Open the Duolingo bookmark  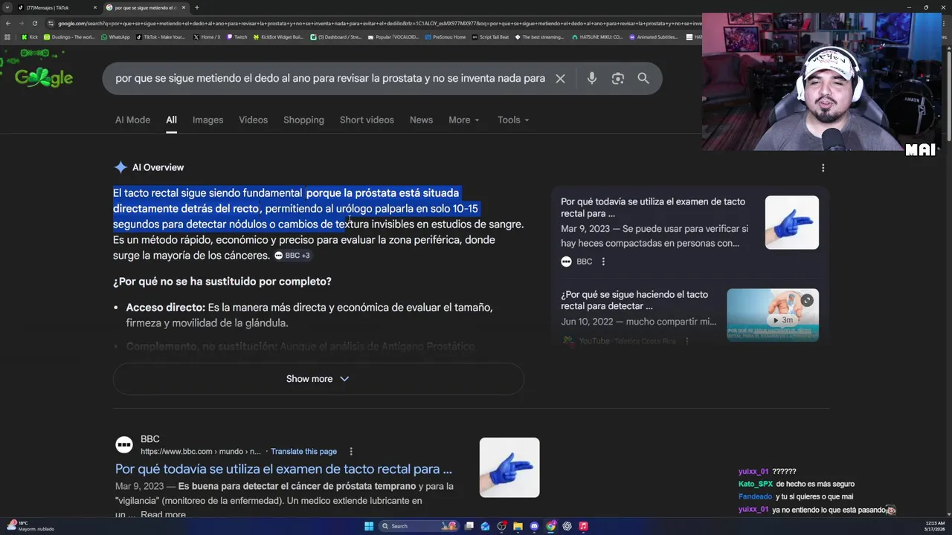(x=69, y=36)
